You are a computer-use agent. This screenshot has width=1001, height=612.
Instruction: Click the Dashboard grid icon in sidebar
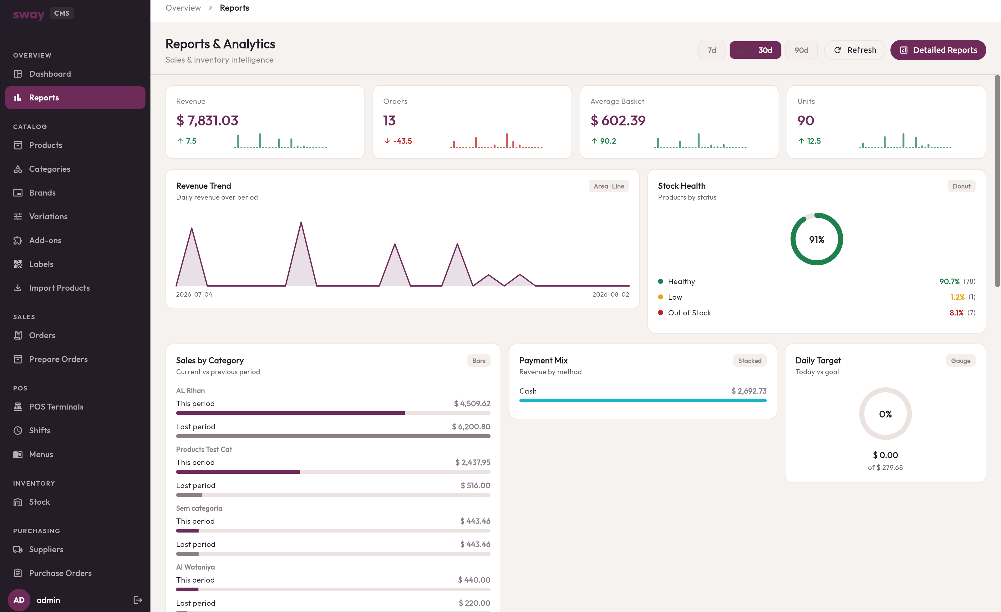pos(18,74)
